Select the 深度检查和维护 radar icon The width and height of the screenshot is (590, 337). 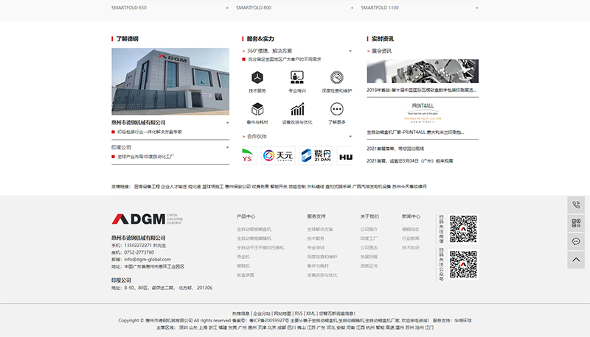point(337,77)
